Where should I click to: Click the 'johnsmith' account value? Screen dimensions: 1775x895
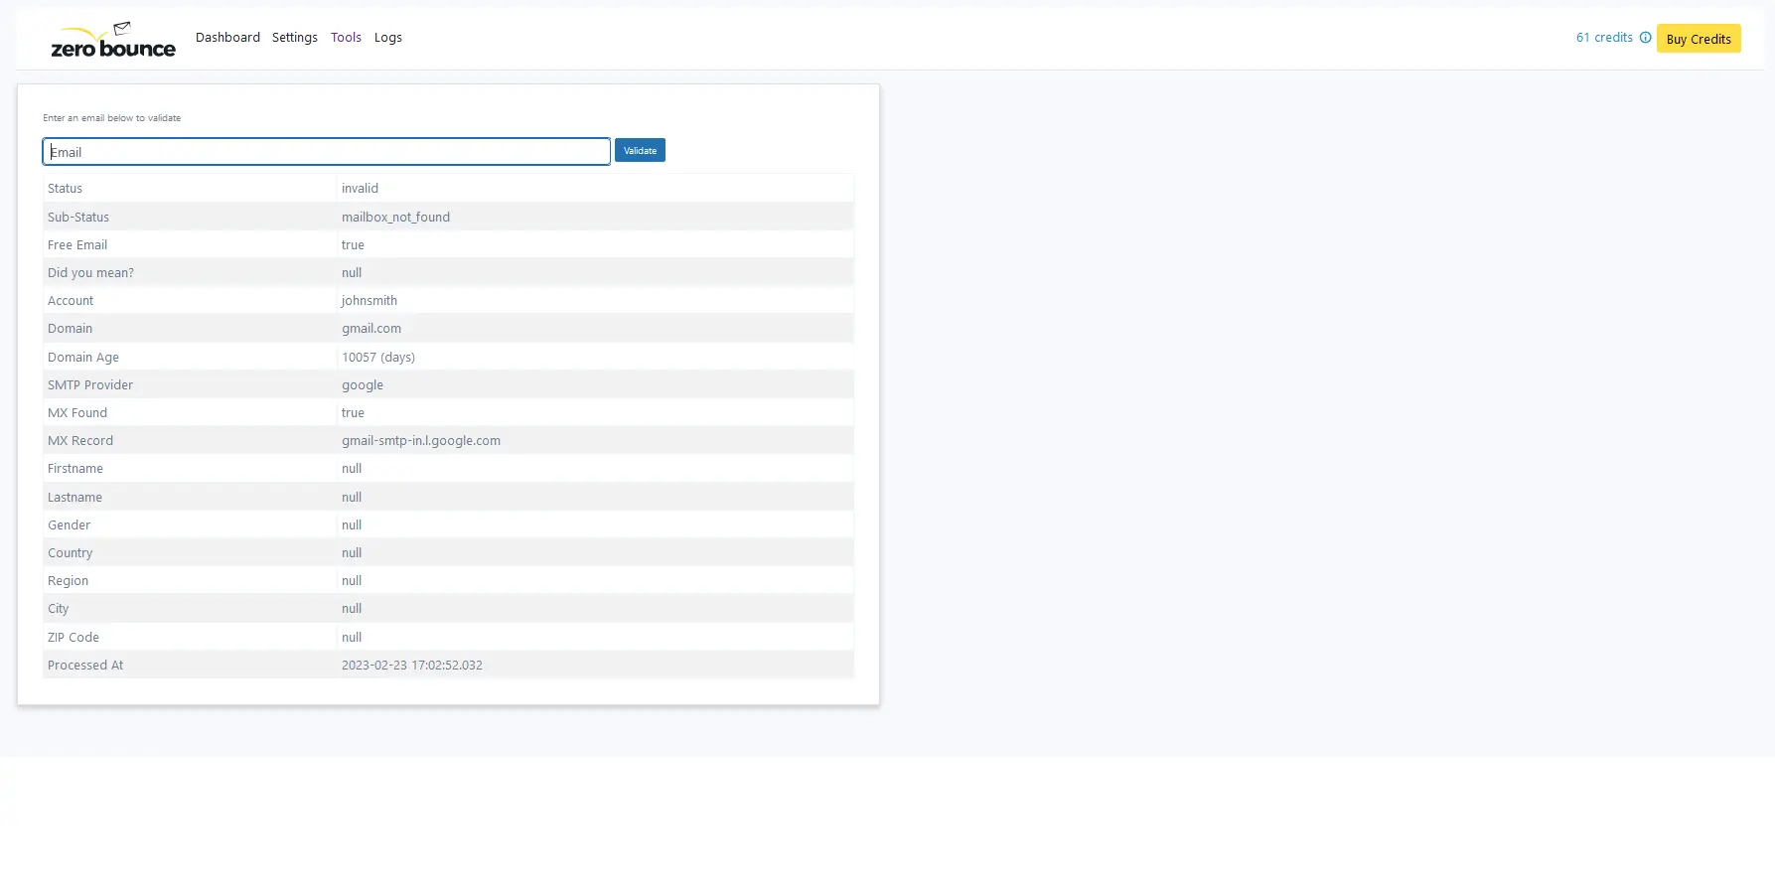pyautogui.click(x=369, y=301)
